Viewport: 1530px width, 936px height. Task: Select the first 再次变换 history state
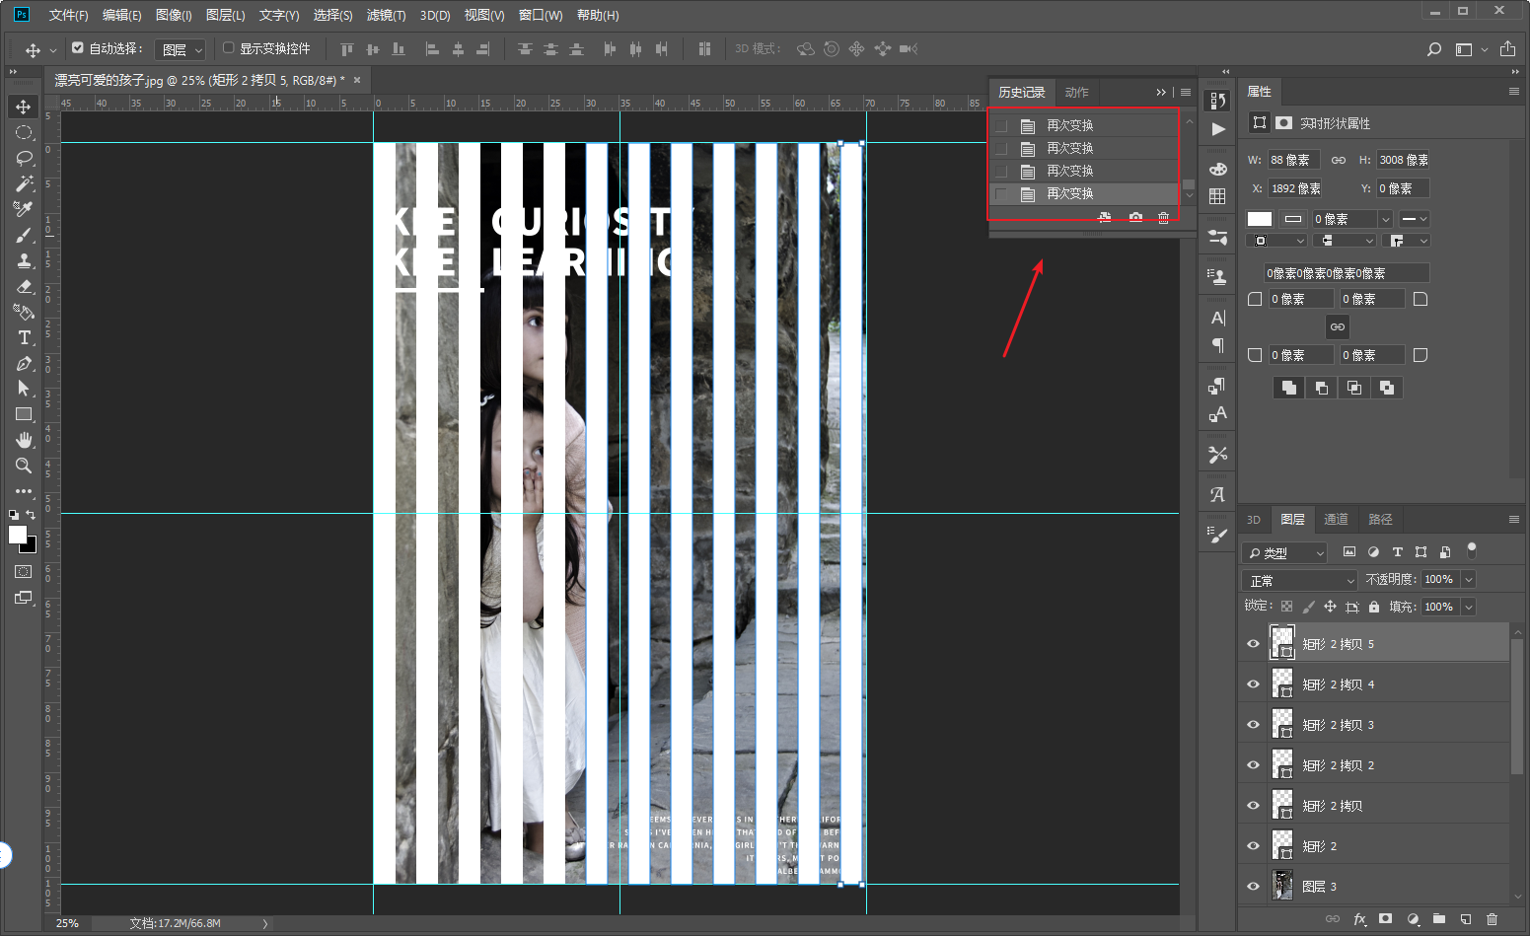1084,125
